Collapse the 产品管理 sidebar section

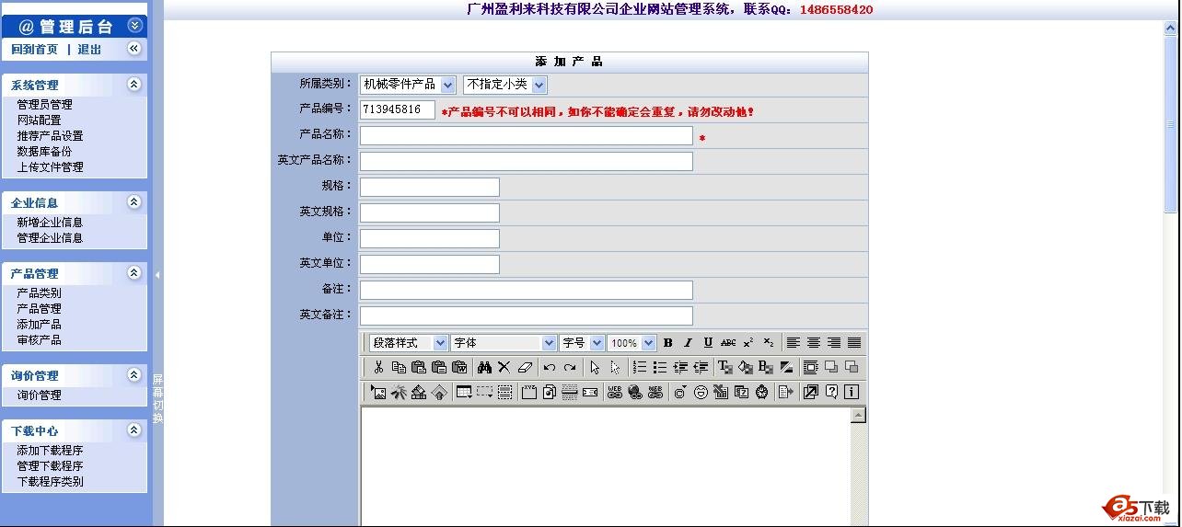(x=134, y=272)
